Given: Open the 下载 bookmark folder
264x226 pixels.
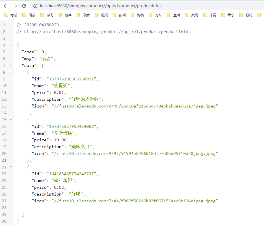Looking at the screenshot, I should coord(83,15).
